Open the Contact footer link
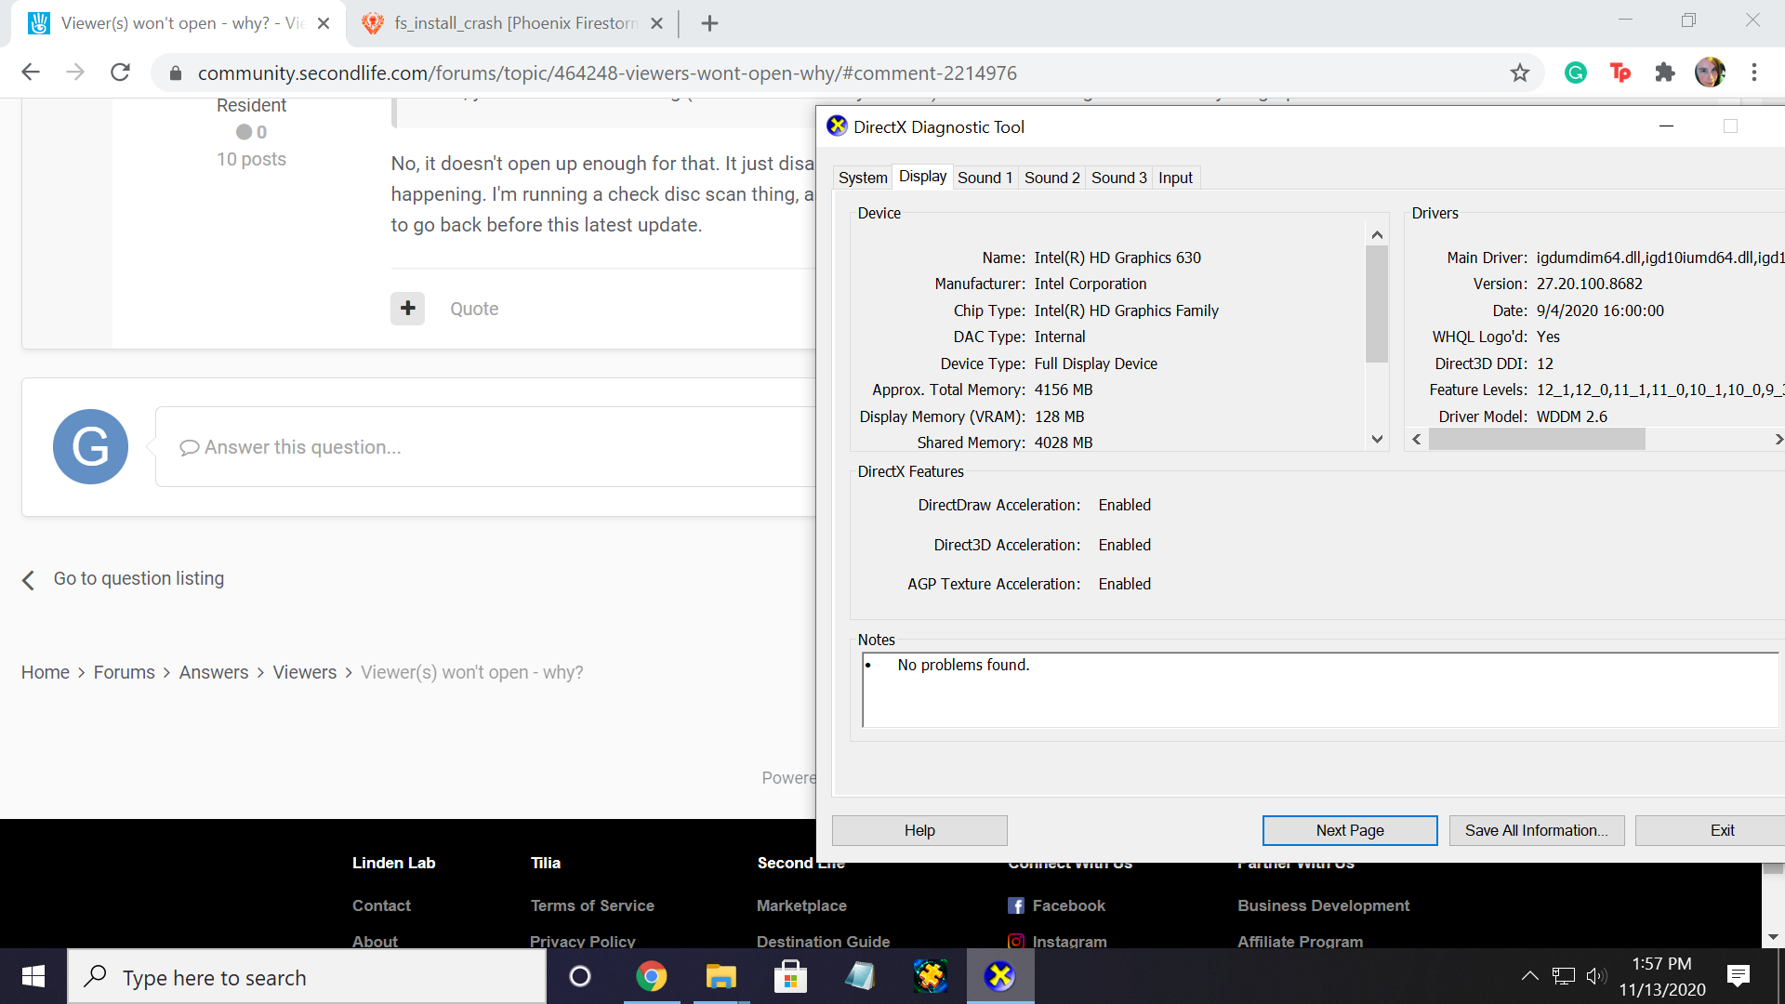Screen dimensions: 1785x1004 (381, 905)
